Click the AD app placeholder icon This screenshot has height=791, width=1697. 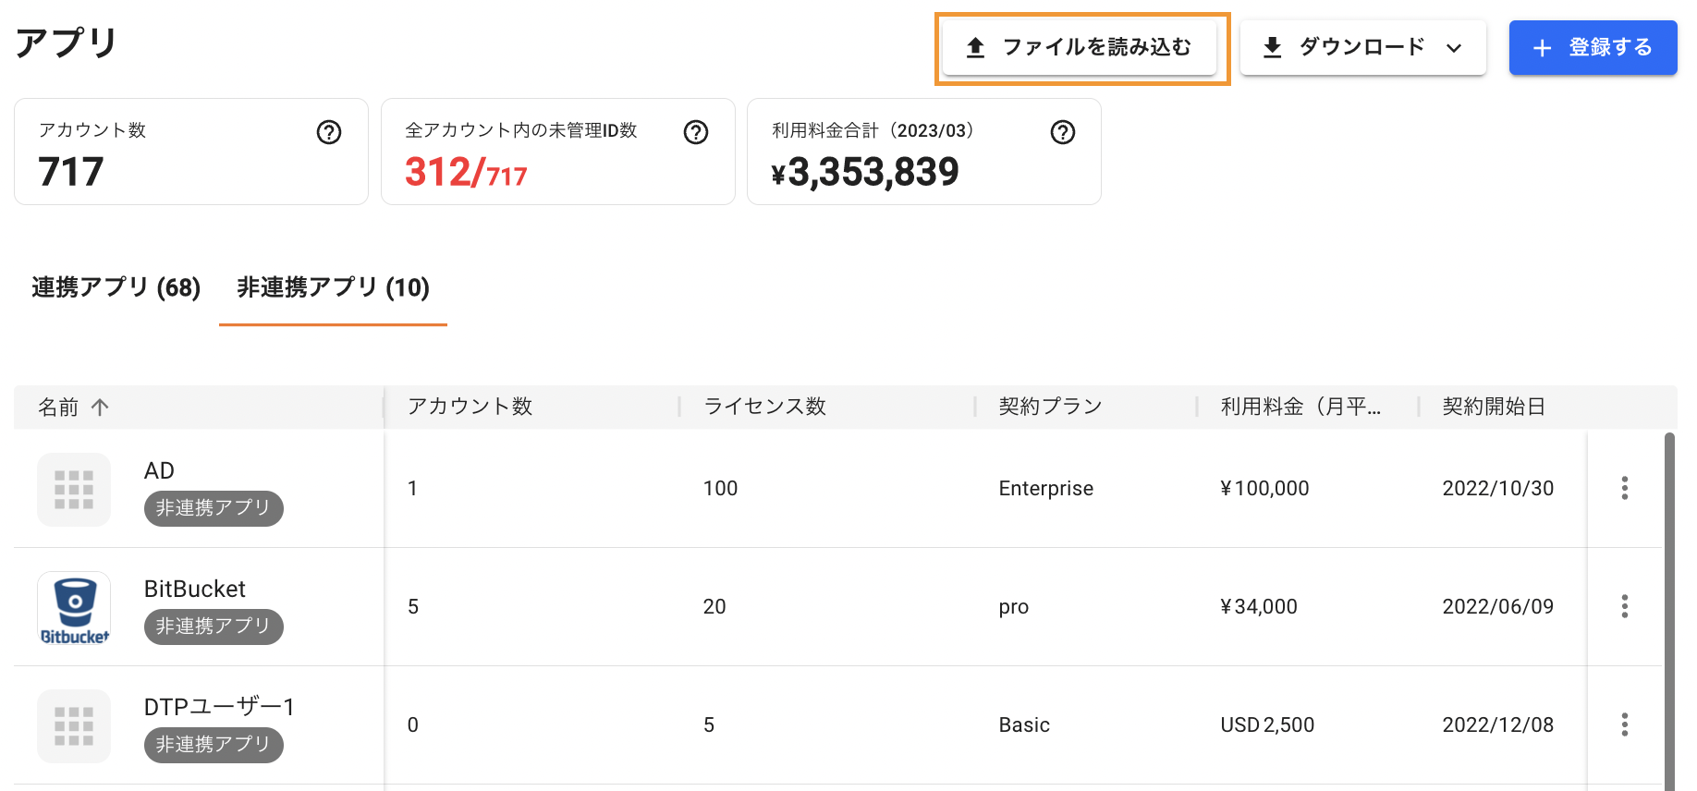tap(74, 490)
